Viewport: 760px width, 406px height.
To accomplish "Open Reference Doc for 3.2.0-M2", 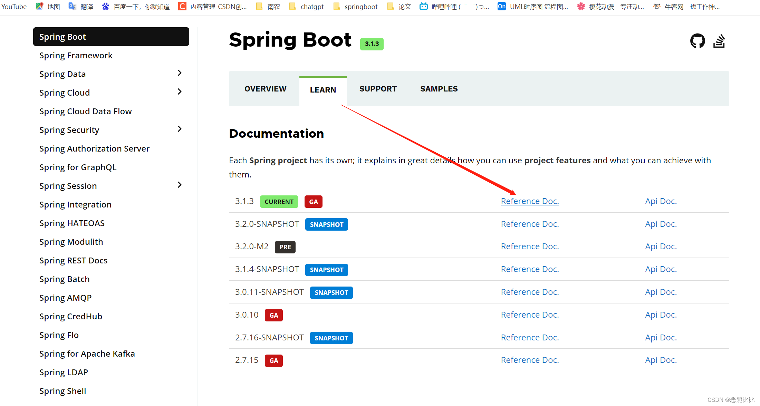I will tap(530, 246).
